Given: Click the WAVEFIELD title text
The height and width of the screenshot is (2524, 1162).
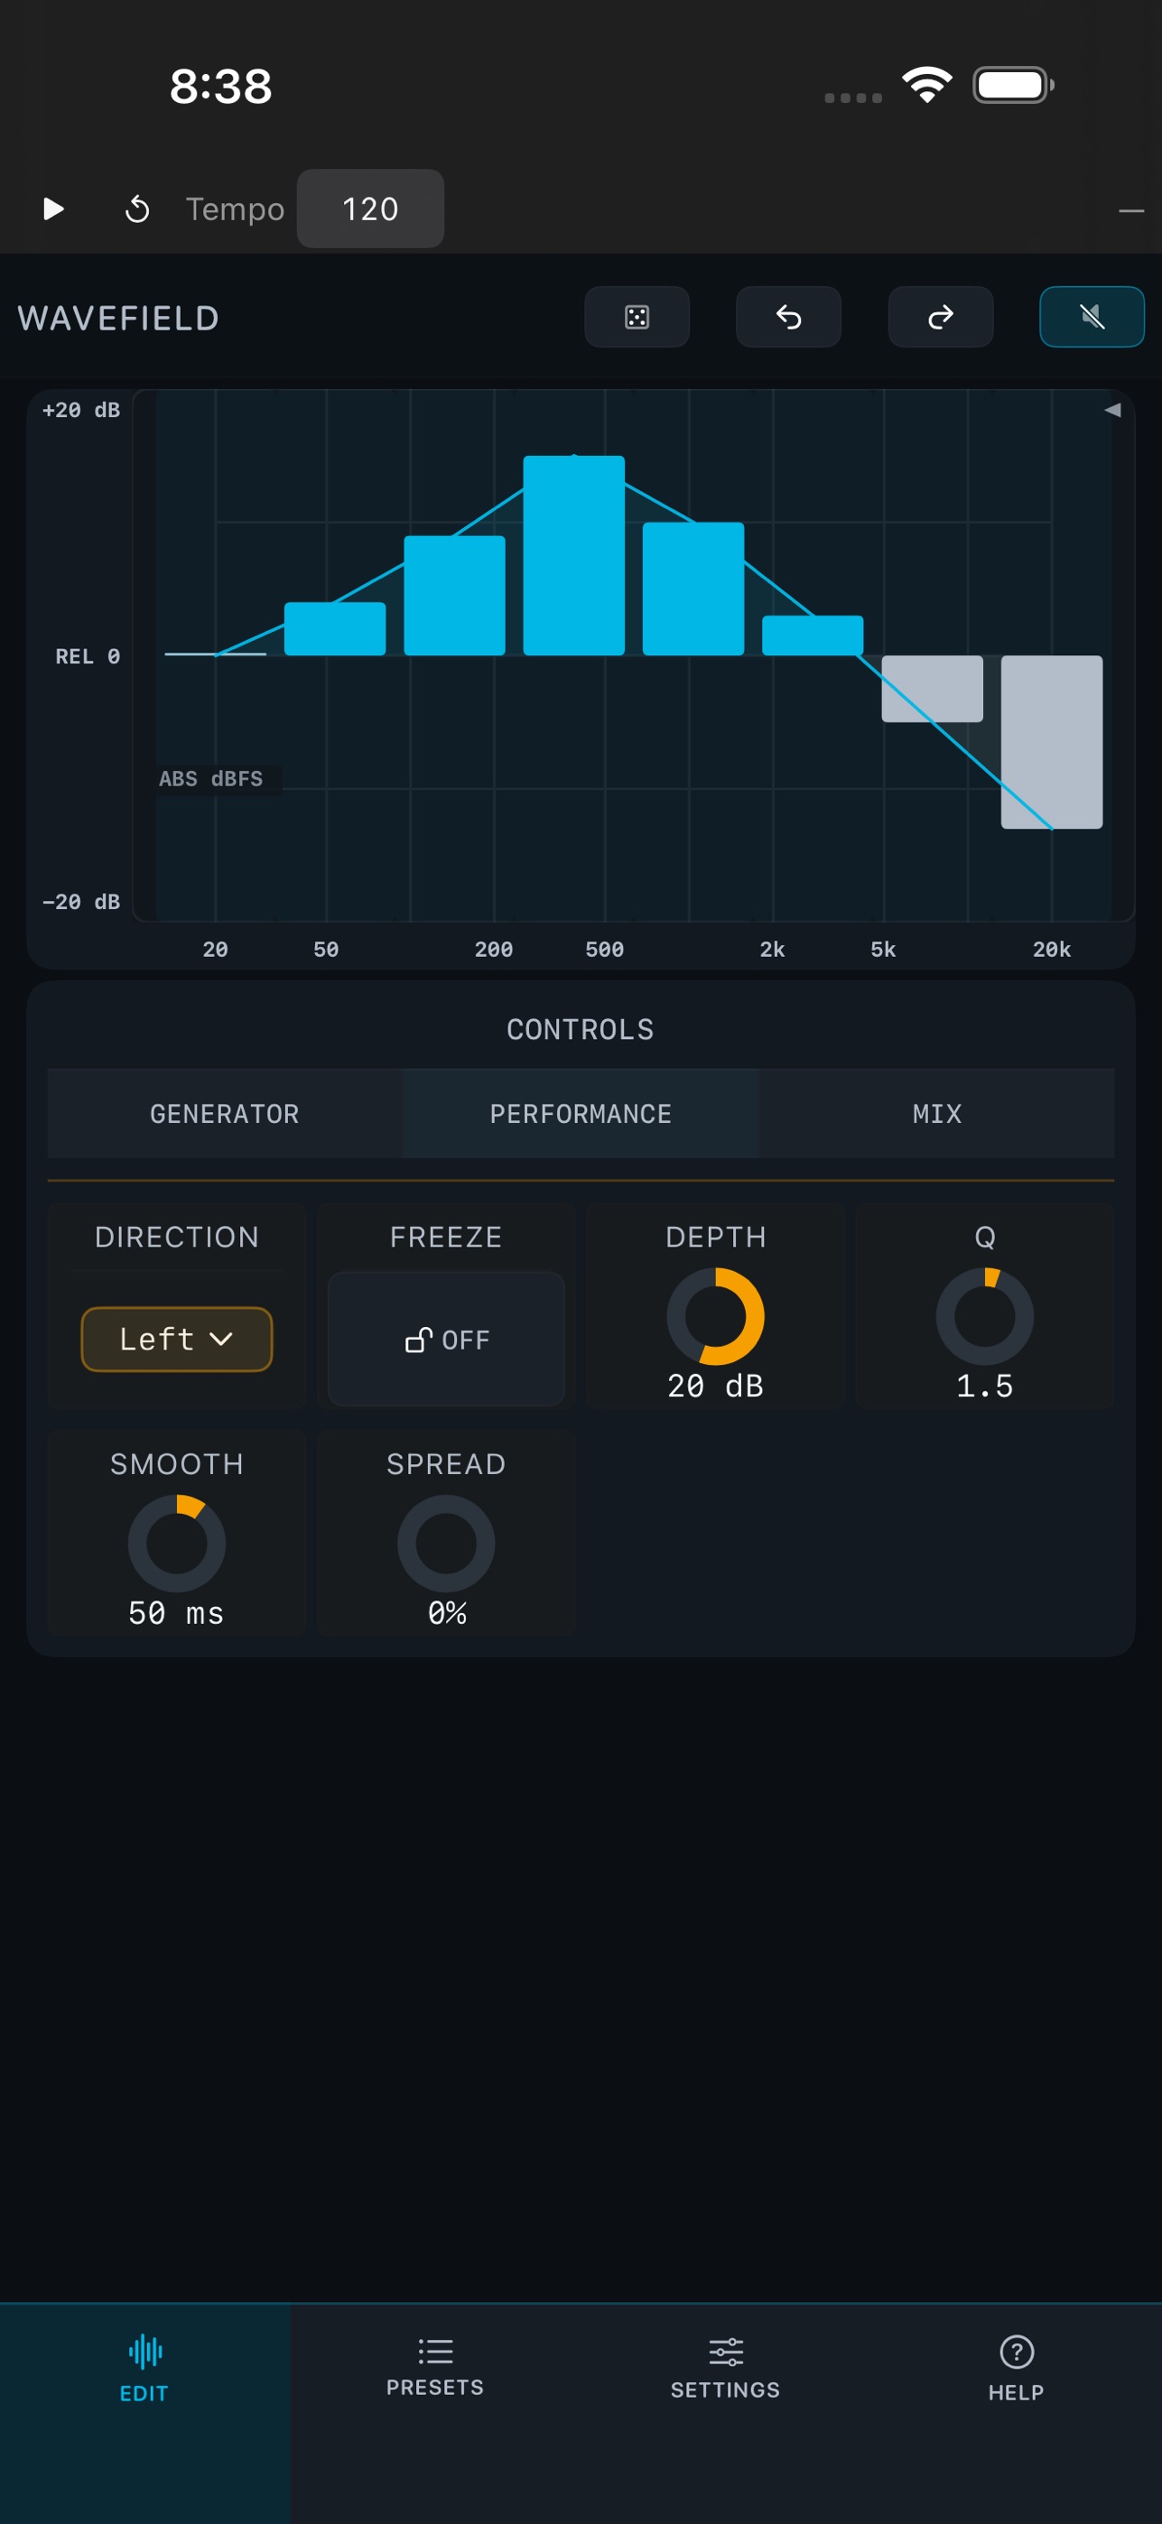Looking at the screenshot, I should click(118, 319).
